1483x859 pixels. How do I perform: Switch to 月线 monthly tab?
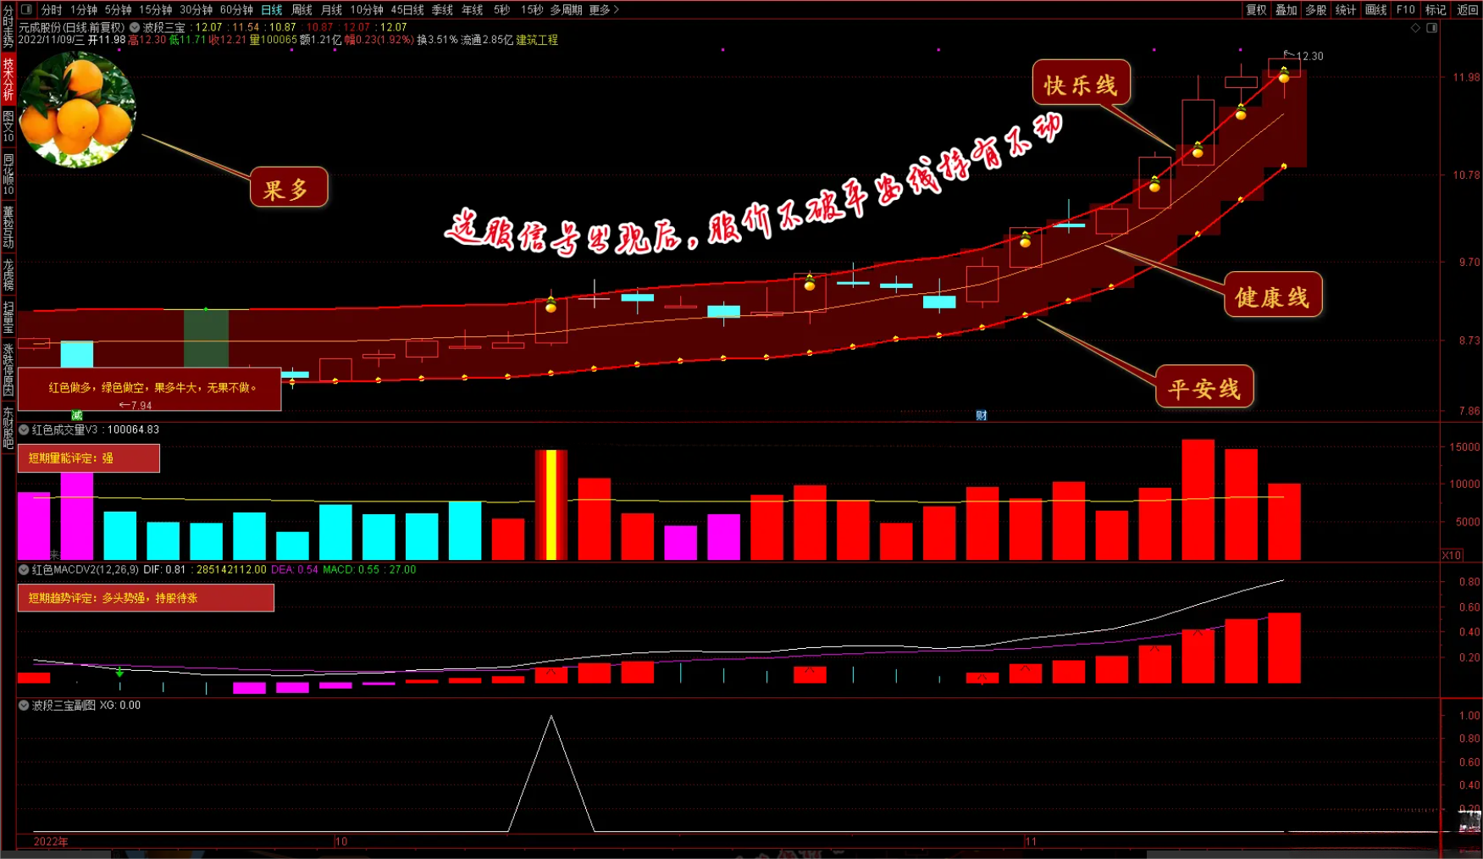(331, 9)
